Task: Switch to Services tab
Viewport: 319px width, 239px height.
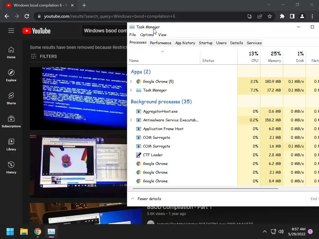Action: pyautogui.click(x=254, y=43)
